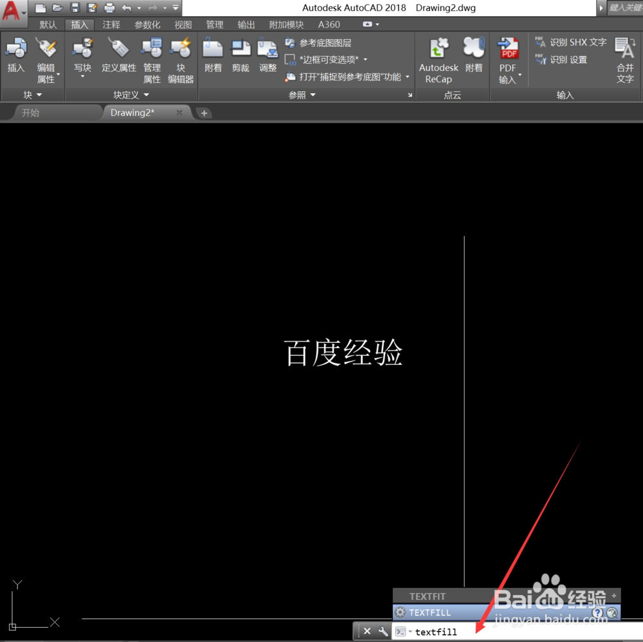Open the Quick Access Toolbar customize dropdown
The height and width of the screenshot is (642, 643).
click(x=176, y=8)
